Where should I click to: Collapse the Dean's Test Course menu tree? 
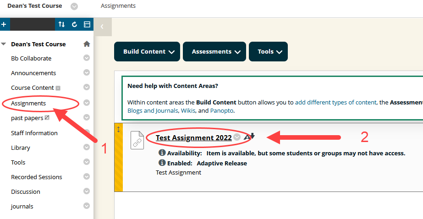point(4,44)
